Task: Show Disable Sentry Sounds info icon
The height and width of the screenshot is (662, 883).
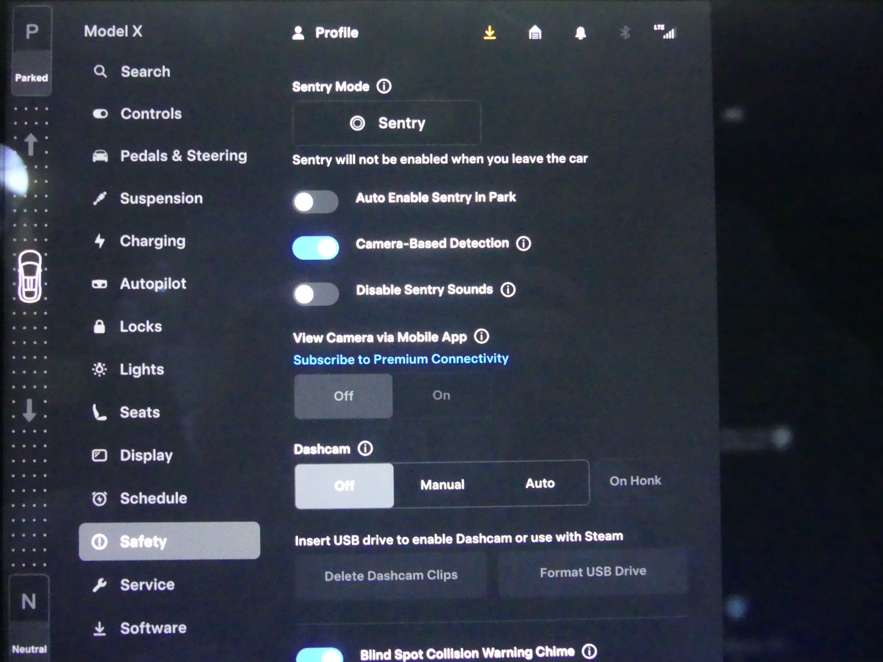Action: tap(508, 290)
